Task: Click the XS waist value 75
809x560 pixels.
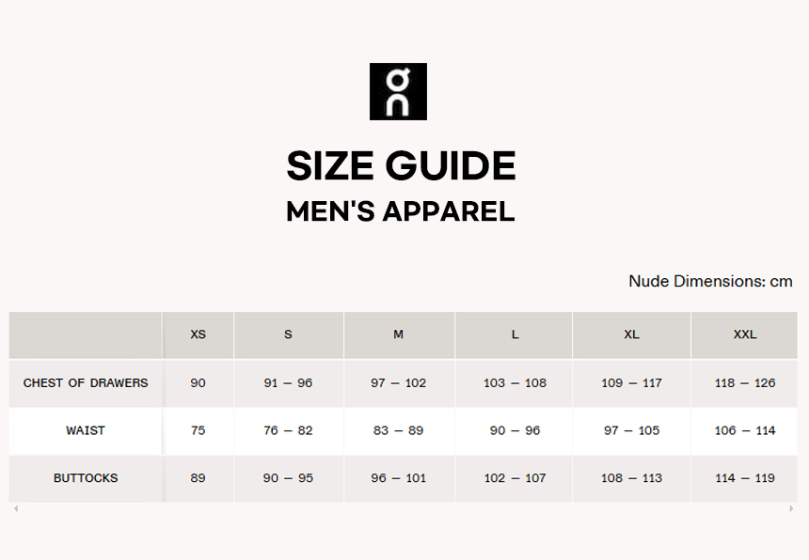Action: click(198, 430)
